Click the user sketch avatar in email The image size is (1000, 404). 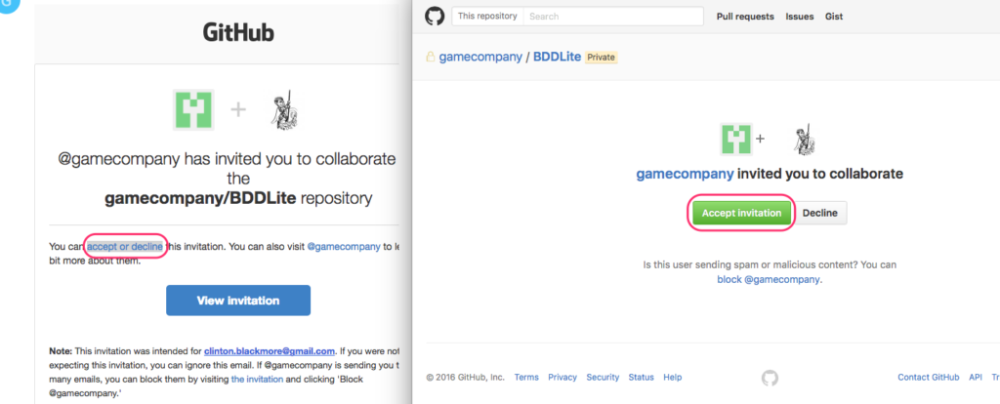point(284,109)
